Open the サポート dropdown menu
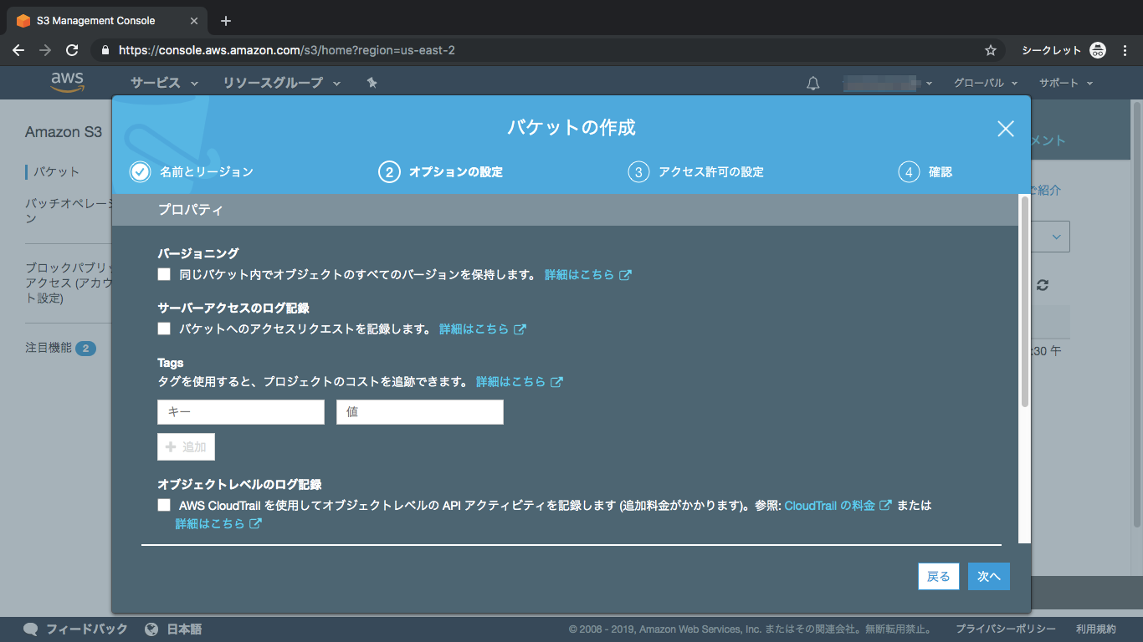The width and height of the screenshot is (1143, 642). [x=1066, y=83]
